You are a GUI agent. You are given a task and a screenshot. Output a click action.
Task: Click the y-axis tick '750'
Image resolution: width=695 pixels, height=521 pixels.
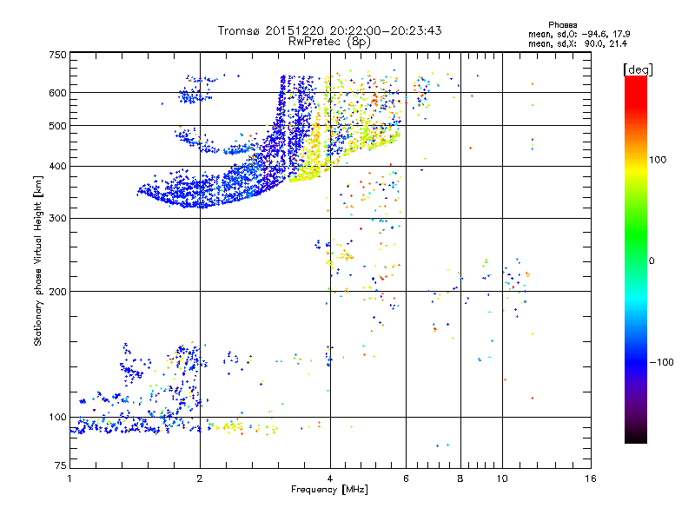pyautogui.click(x=57, y=55)
